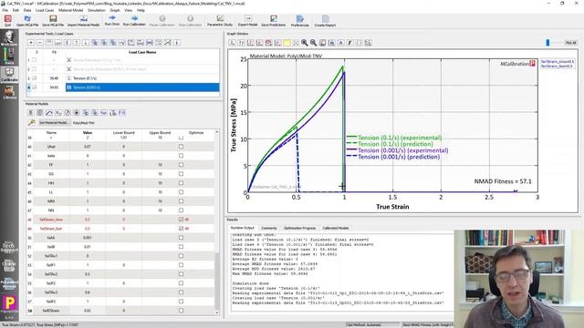Click Export Material Model icon

pos(83,20)
